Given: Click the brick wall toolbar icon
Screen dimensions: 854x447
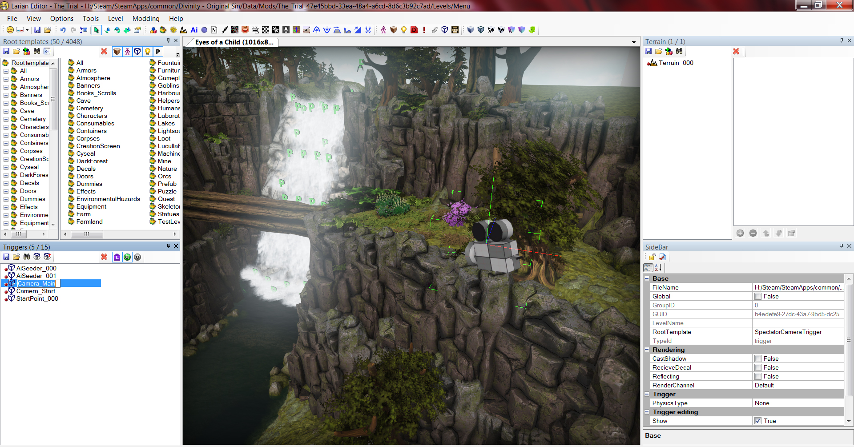Looking at the screenshot, I should (455, 30).
